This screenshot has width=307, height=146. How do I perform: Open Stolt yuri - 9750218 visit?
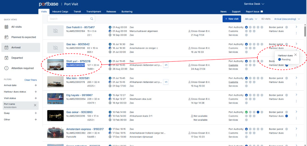point(78,61)
